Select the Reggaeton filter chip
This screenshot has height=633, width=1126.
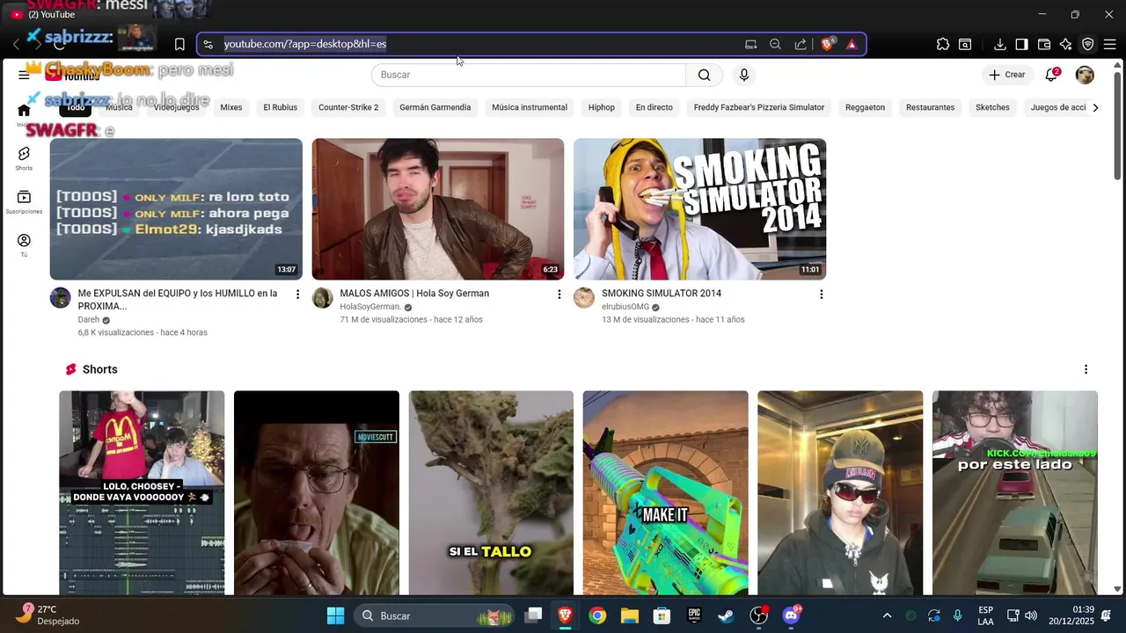[866, 107]
